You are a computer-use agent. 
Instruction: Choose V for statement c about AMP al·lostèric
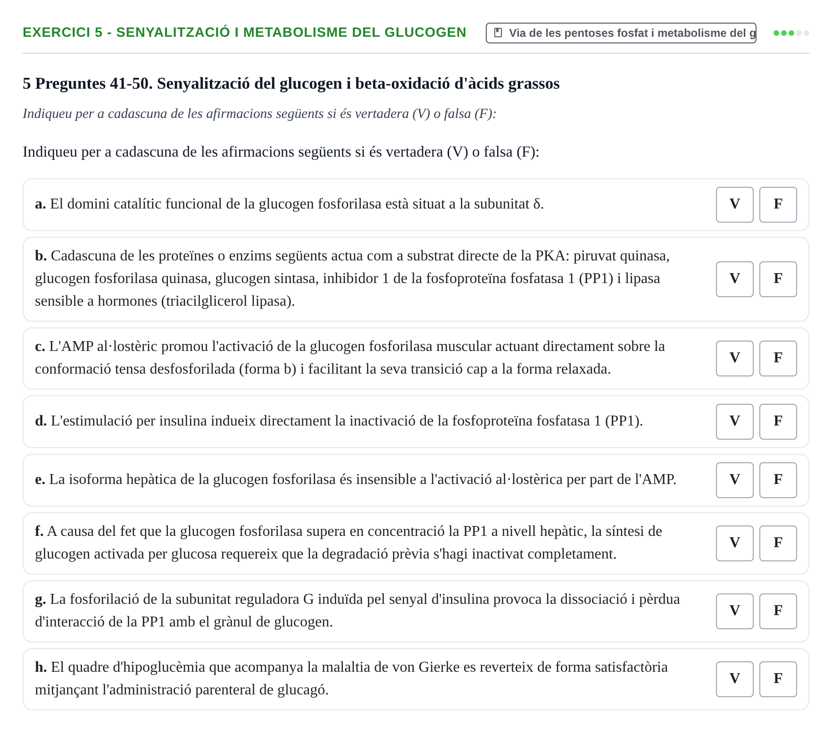click(x=734, y=359)
